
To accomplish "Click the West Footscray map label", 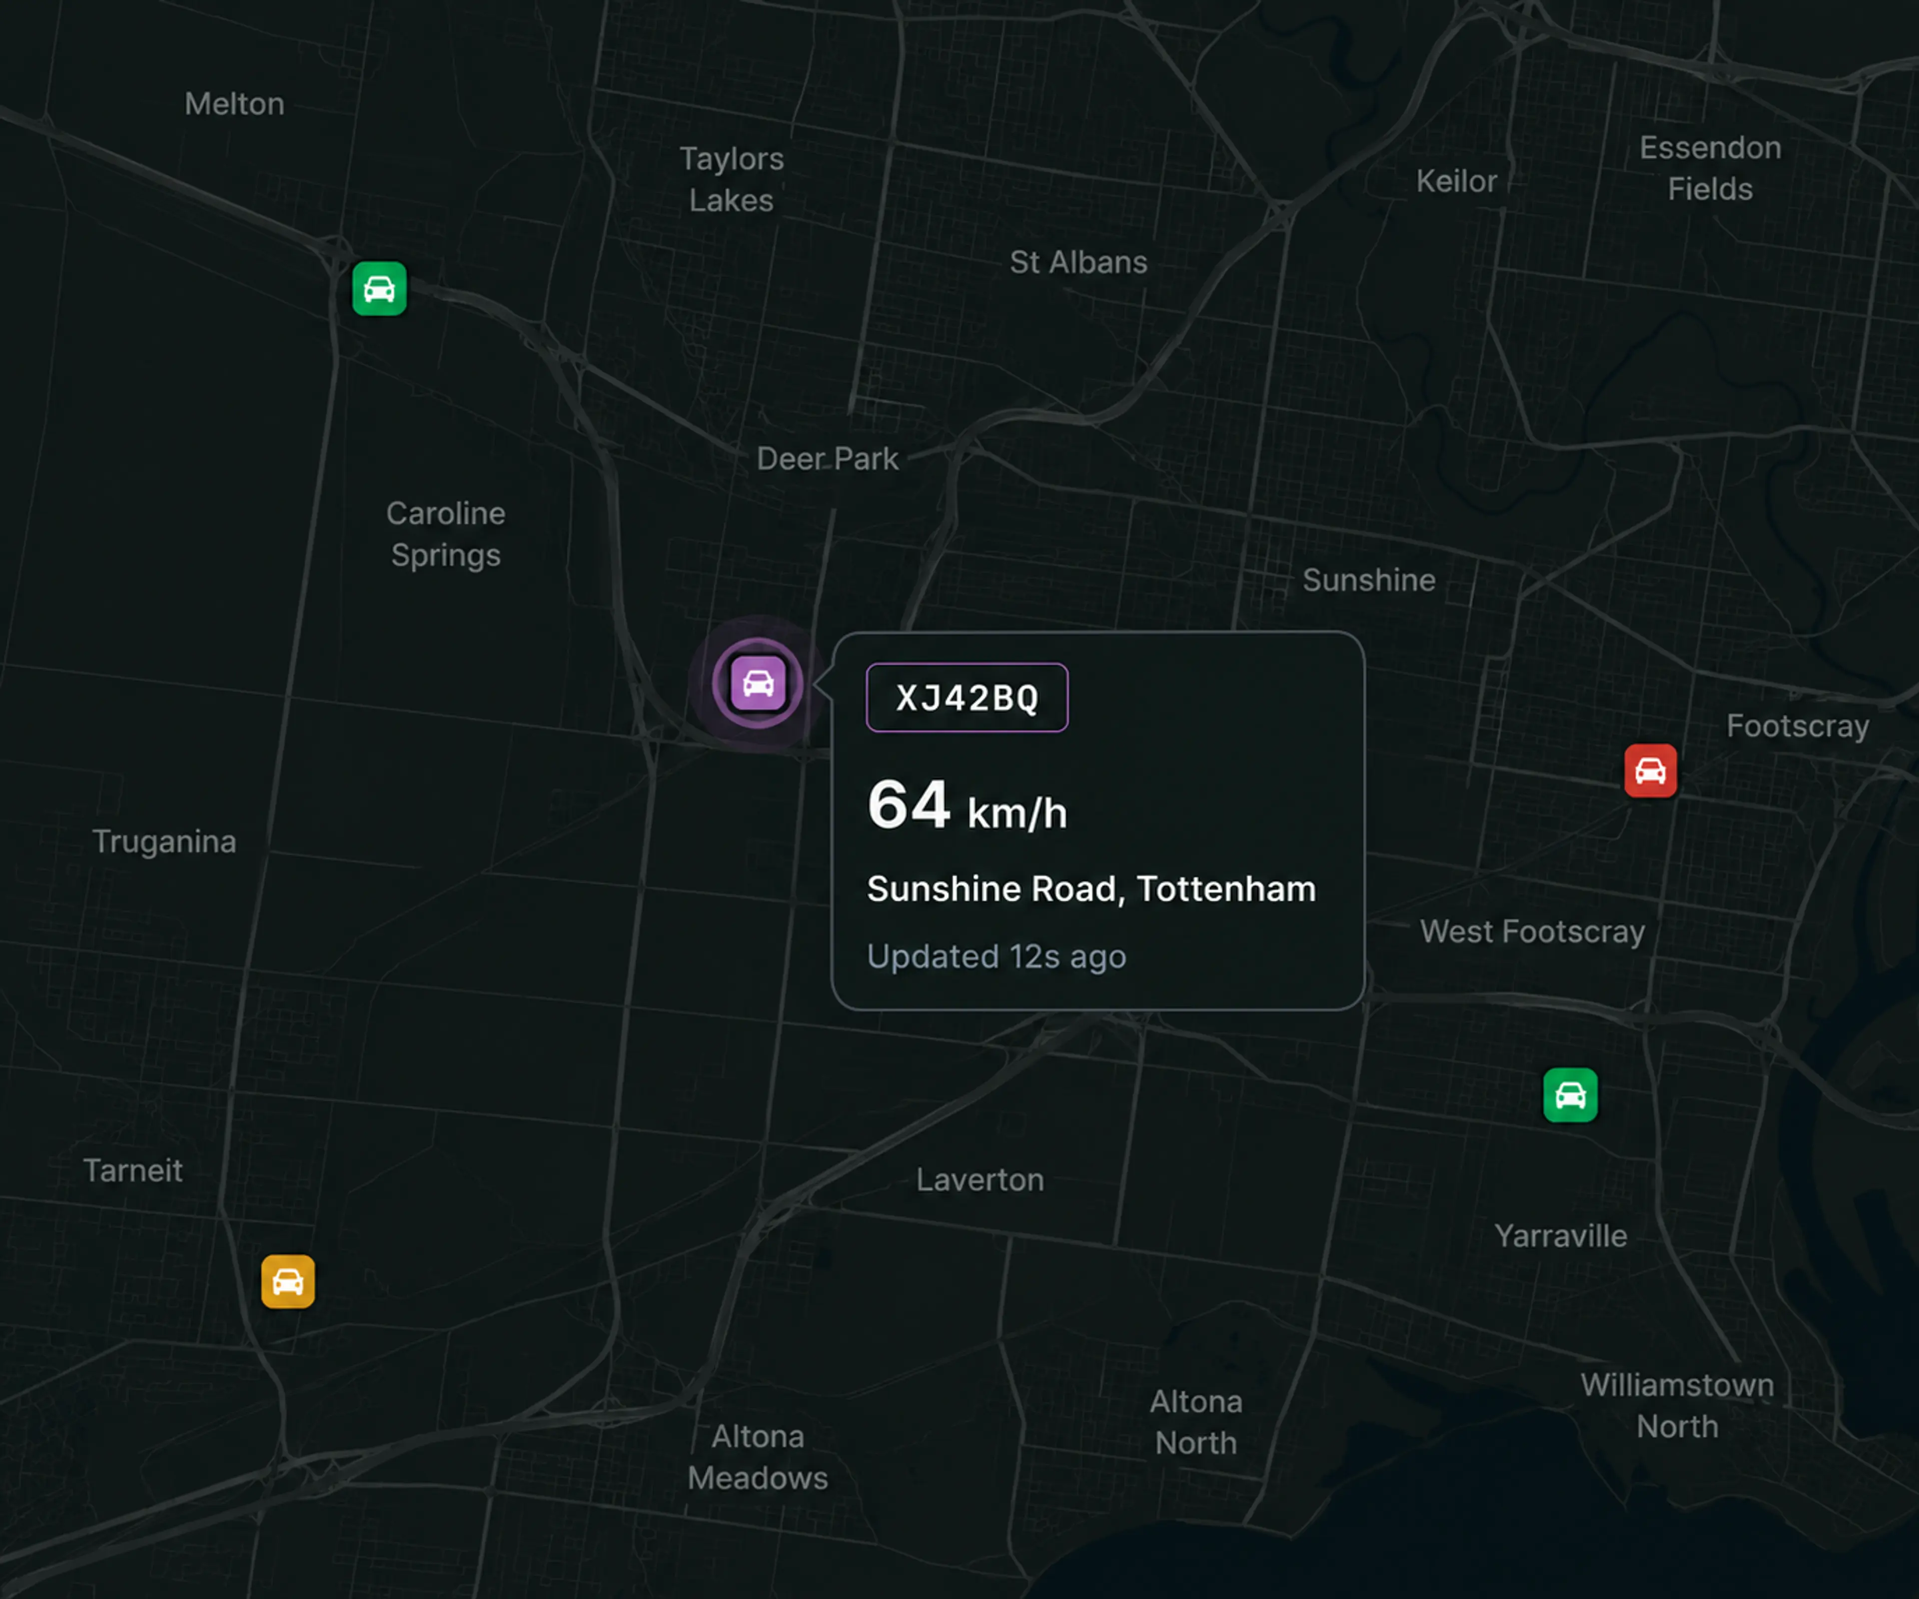I will pyautogui.click(x=1533, y=932).
